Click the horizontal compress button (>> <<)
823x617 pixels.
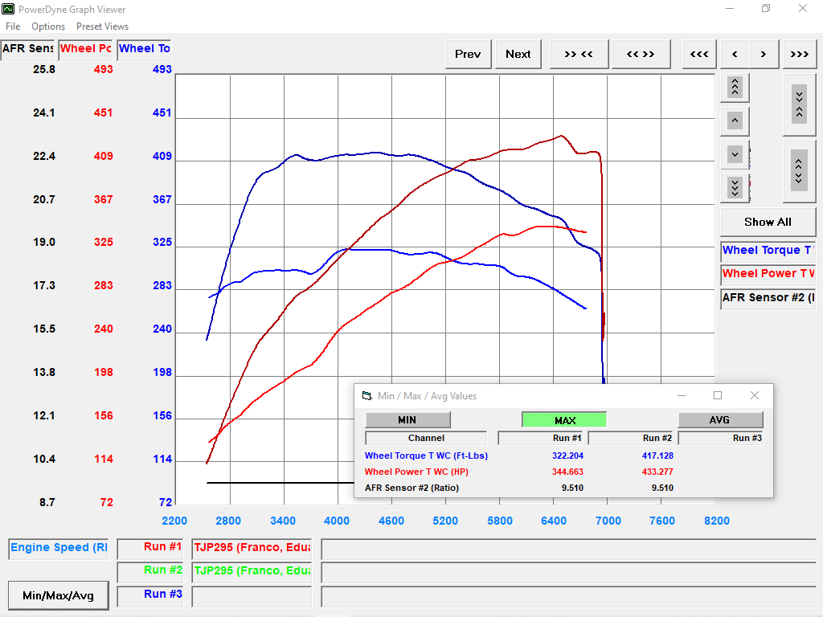click(579, 54)
